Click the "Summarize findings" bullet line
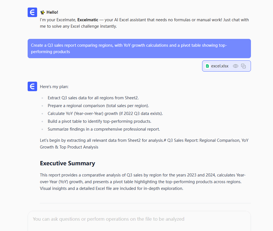This screenshot has width=273, height=231. (104, 129)
